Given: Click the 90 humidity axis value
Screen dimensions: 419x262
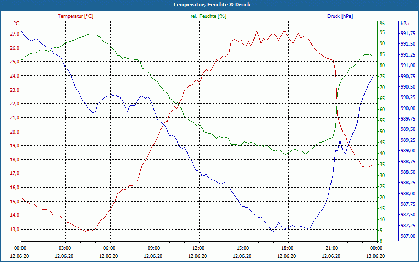Looking at the screenshot, I should (x=382, y=43).
